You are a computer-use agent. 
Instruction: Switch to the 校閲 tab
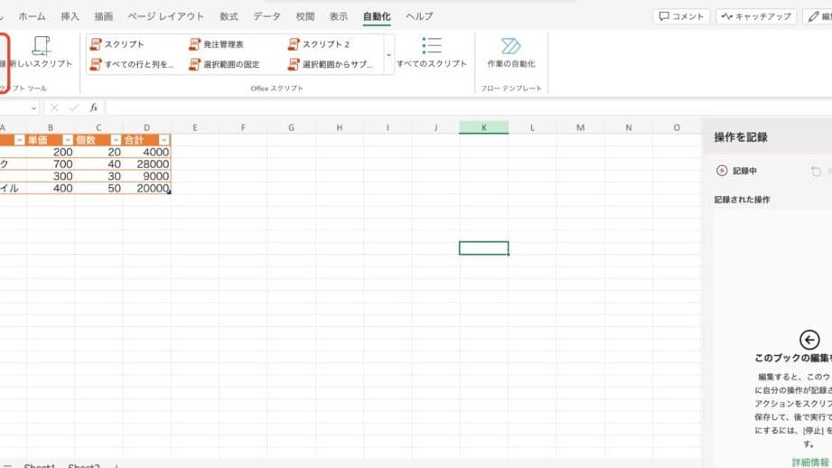click(x=305, y=16)
